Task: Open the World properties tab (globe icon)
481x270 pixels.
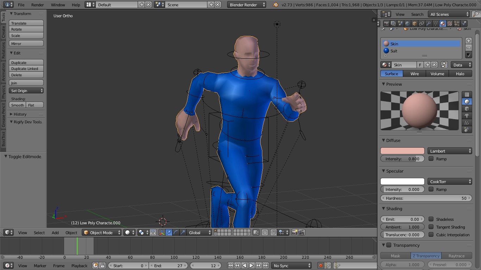Action: [x=407, y=24]
